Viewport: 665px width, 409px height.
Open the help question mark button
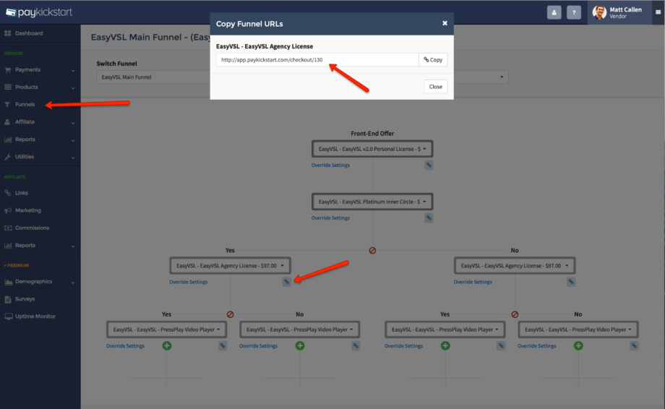click(574, 12)
